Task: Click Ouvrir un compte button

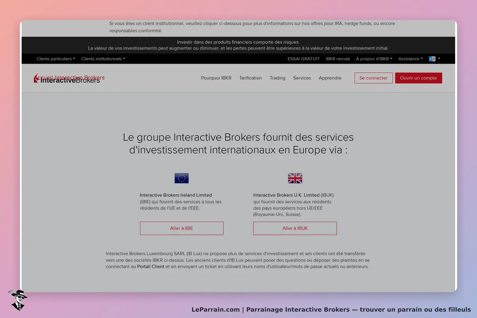Action: (x=419, y=78)
